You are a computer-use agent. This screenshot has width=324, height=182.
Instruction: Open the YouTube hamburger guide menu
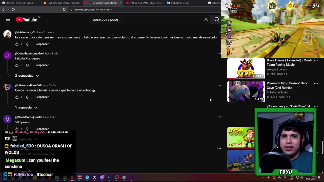pos(8,19)
